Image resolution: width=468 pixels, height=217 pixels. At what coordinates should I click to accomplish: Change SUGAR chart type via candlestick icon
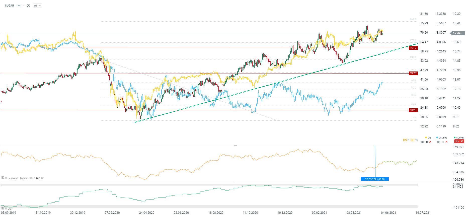tap(457, 141)
